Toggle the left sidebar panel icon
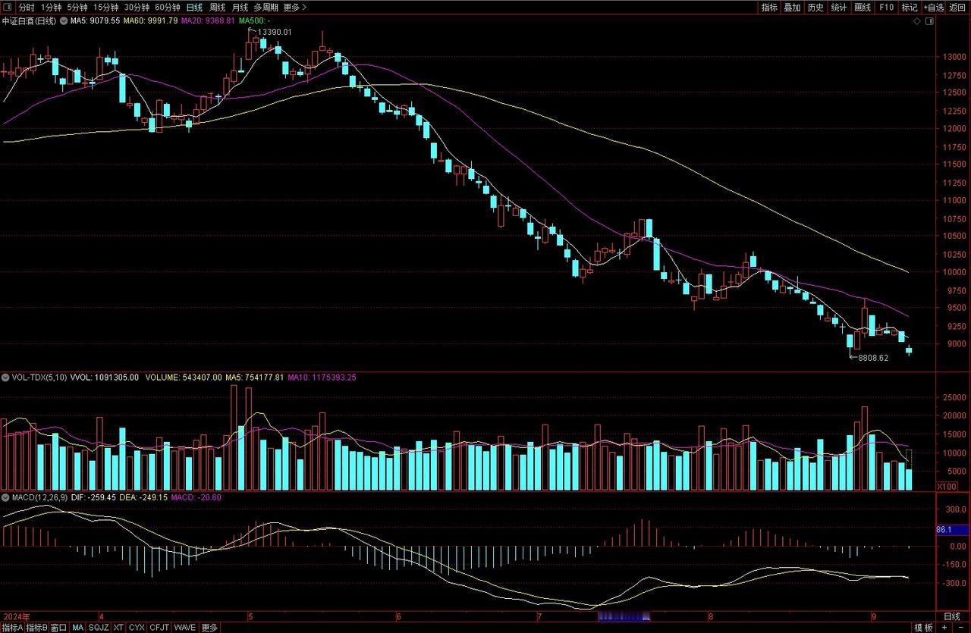The height and width of the screenshot is (633, 971). click(x=8, y=7)
